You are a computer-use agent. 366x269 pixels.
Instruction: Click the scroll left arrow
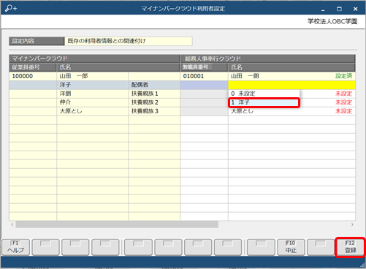[12, 224]
